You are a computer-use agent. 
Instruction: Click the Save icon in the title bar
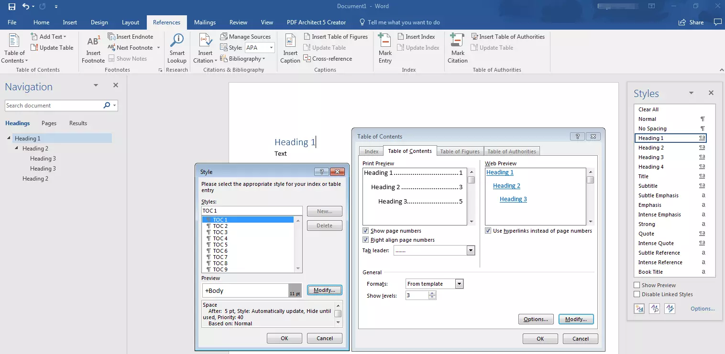coord(12,7)
